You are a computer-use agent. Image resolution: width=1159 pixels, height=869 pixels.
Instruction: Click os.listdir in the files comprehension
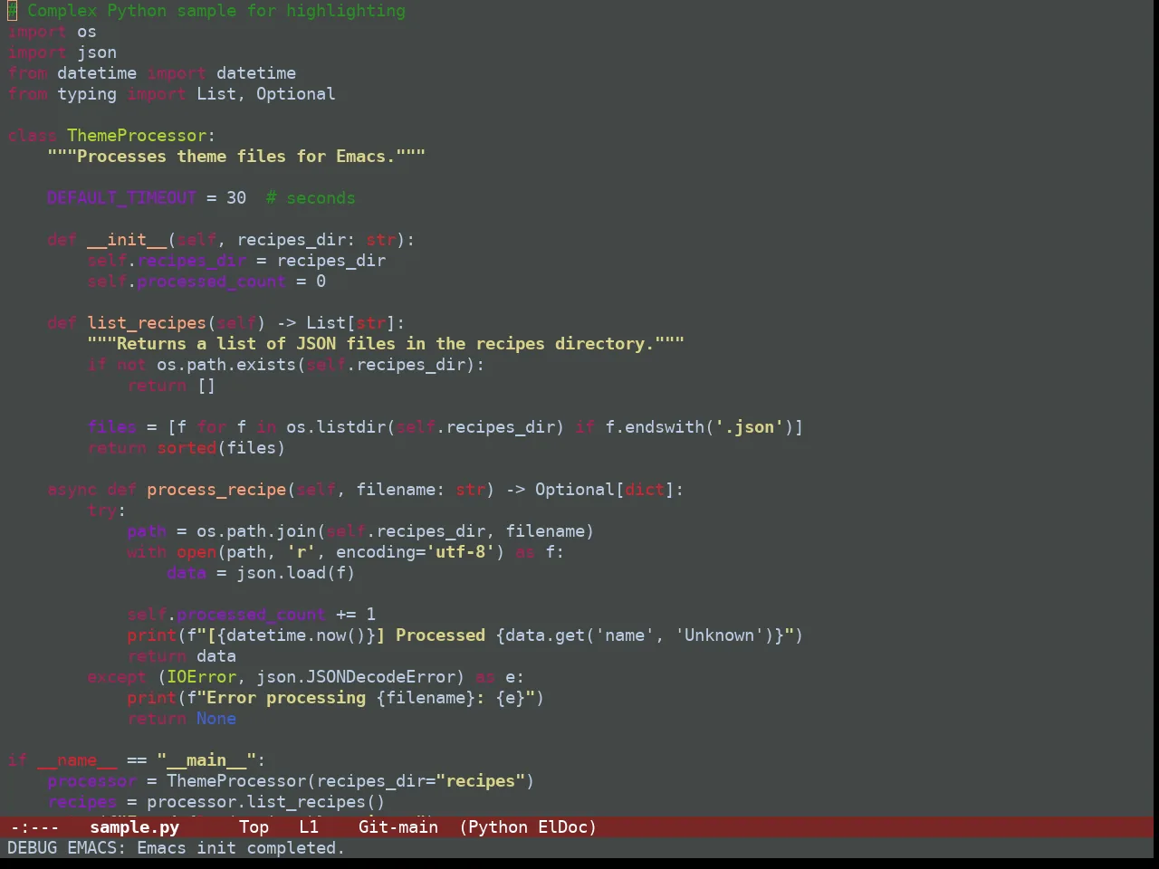(x=336, y=427)
